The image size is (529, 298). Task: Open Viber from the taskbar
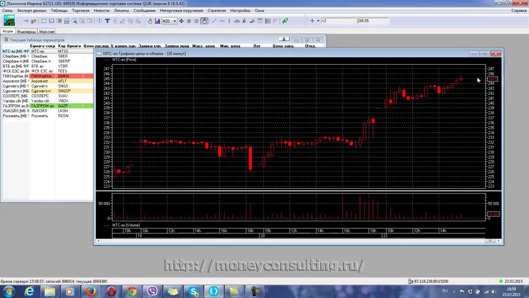click(x=153, y=292)
